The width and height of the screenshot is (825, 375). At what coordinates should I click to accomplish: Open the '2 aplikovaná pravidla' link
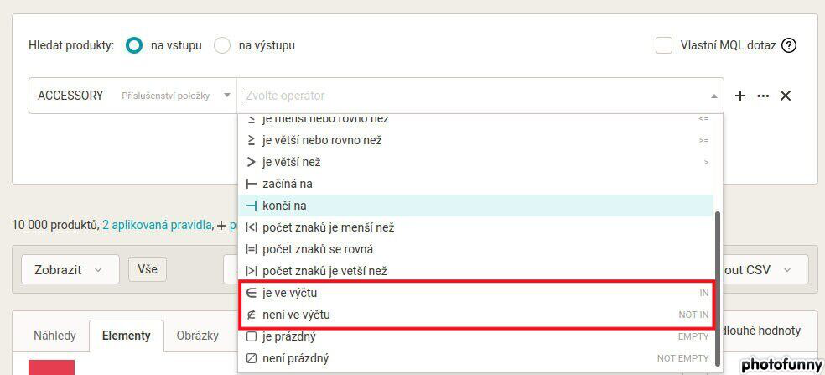click(157, 226)
